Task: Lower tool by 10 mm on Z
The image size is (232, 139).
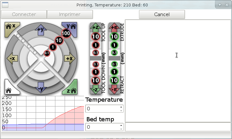Action: pos(96,80)
